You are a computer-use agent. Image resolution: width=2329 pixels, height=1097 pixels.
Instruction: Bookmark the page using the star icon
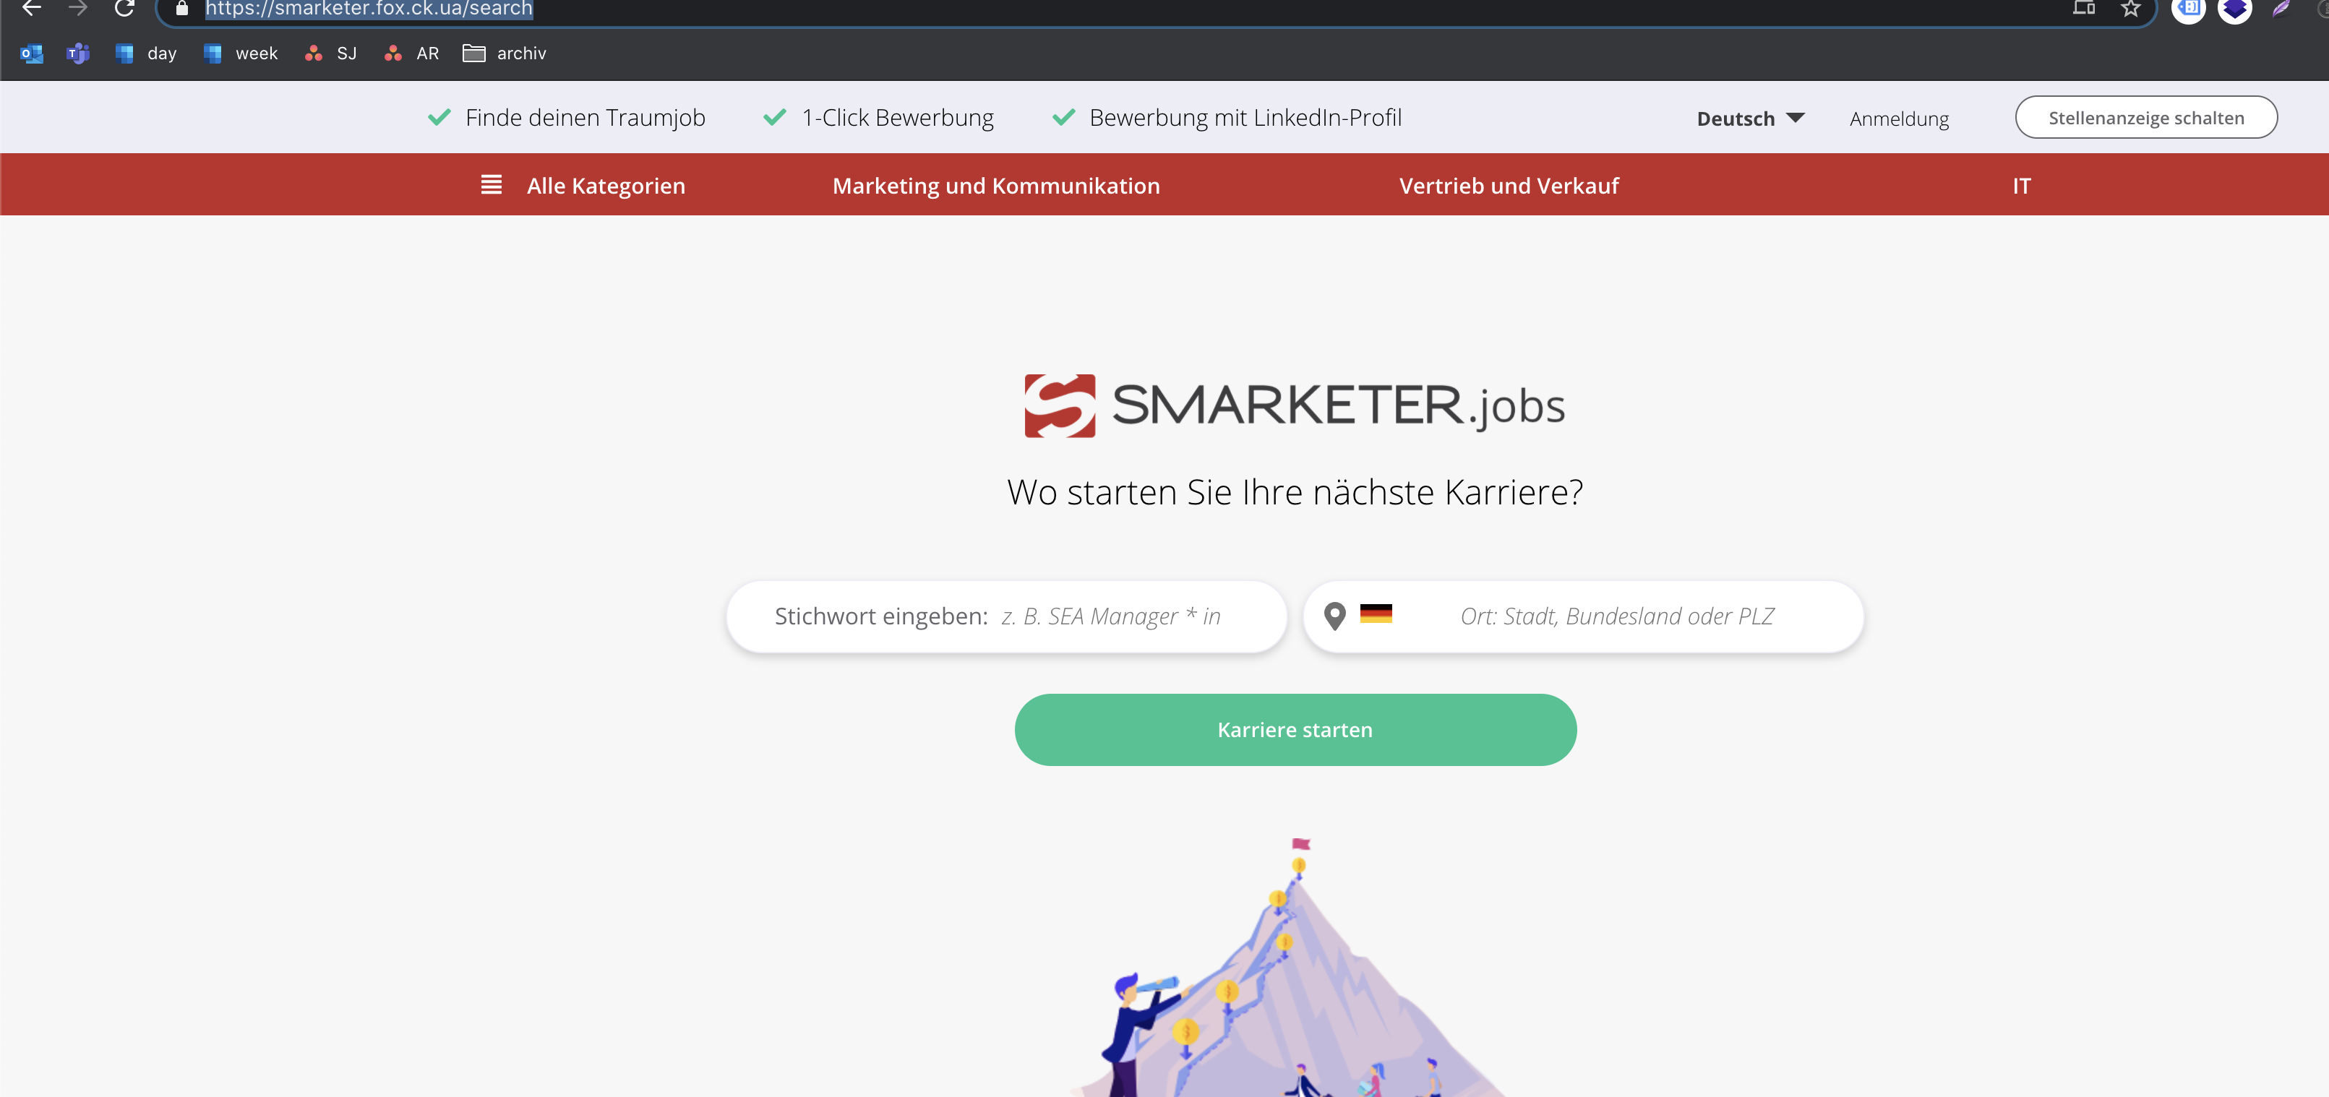click(x=2131, y=9)
